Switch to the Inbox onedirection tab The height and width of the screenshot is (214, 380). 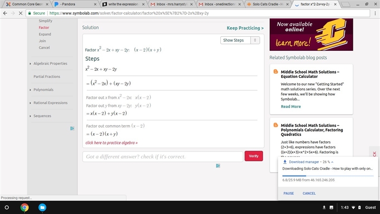(219, 4)
